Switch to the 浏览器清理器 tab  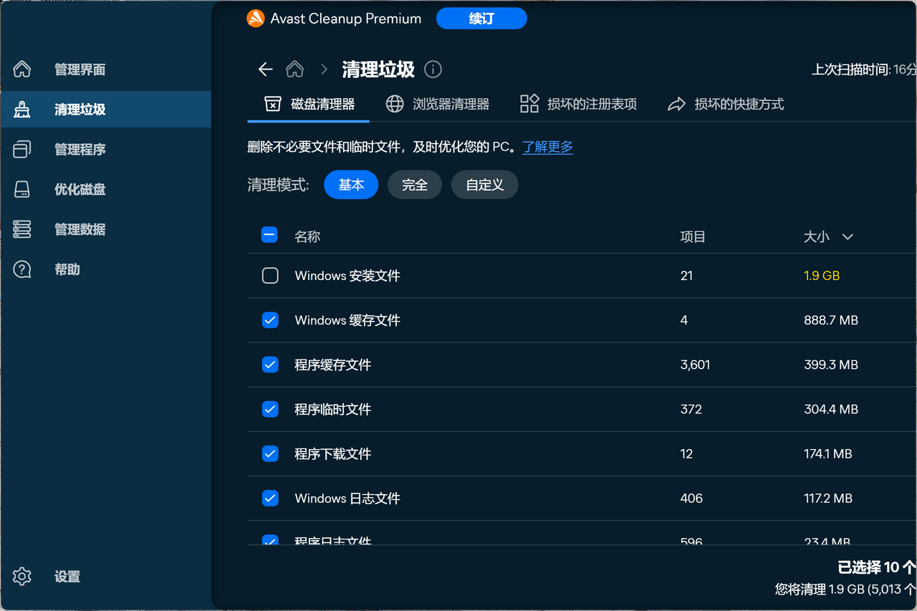click(x=437, y=104)
